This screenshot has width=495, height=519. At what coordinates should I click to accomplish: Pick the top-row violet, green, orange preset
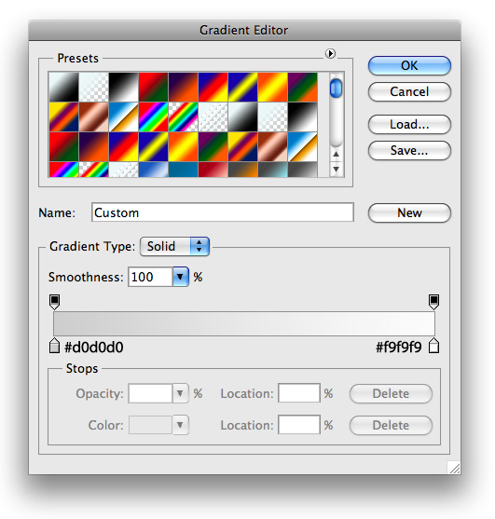(302, 87)
